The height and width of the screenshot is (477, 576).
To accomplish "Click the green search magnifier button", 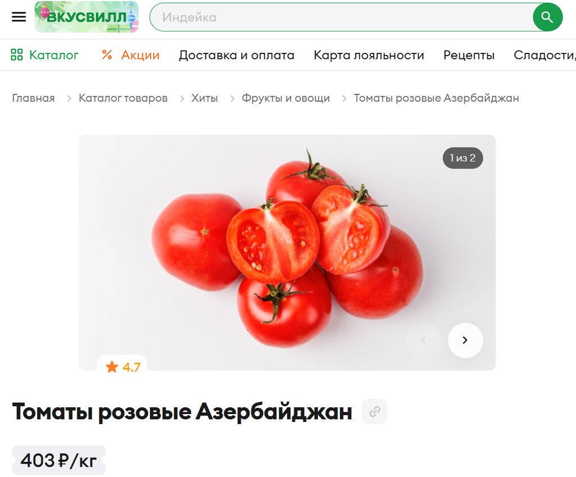I will coord(547,17).
